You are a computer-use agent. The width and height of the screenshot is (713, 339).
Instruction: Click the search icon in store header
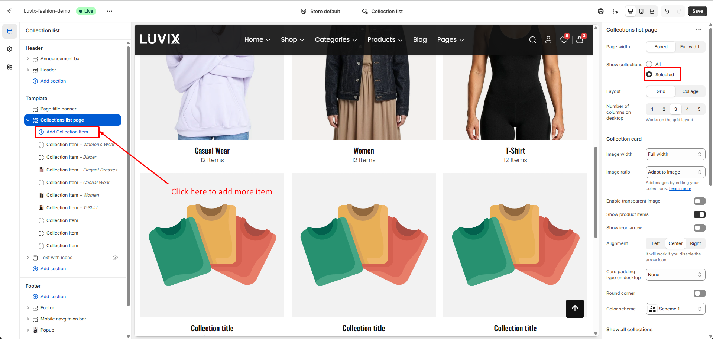click(x=532, y=40)
